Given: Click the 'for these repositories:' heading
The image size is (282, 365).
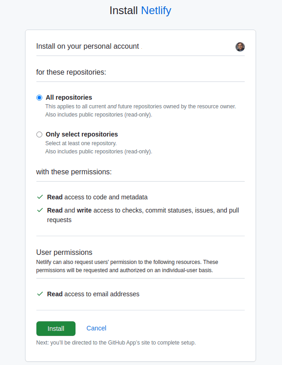Looking at the screenshot, I should (71, 72).
